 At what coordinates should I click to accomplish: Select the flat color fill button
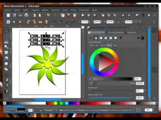click(x=96, y=38)
